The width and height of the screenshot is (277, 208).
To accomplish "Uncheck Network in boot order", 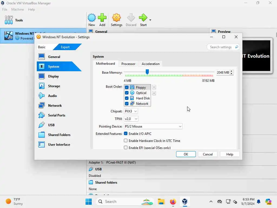I will pyautogui.click(x=127, y=104).
